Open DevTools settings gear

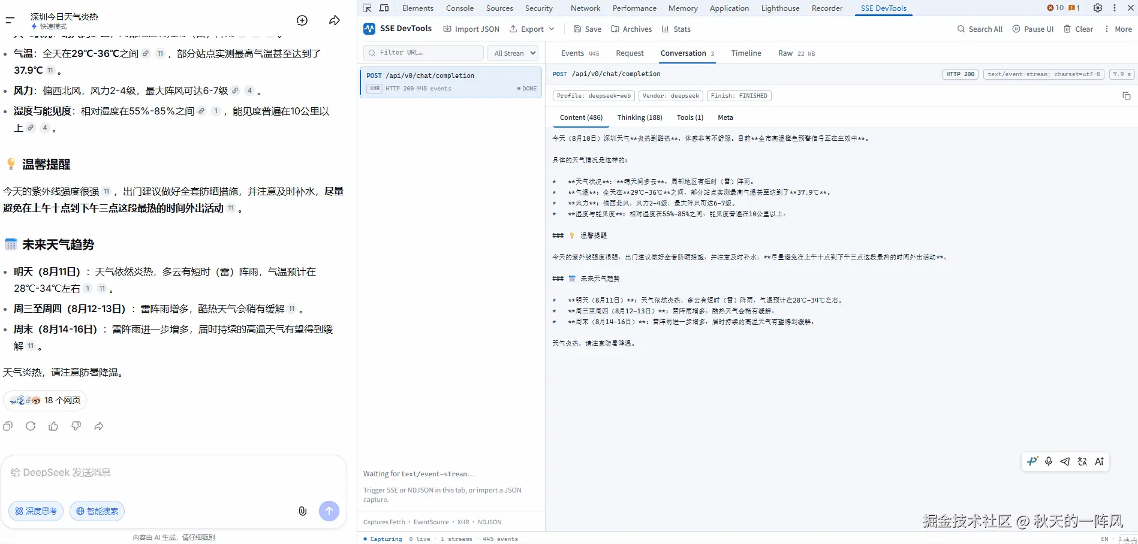(1098, 8)
